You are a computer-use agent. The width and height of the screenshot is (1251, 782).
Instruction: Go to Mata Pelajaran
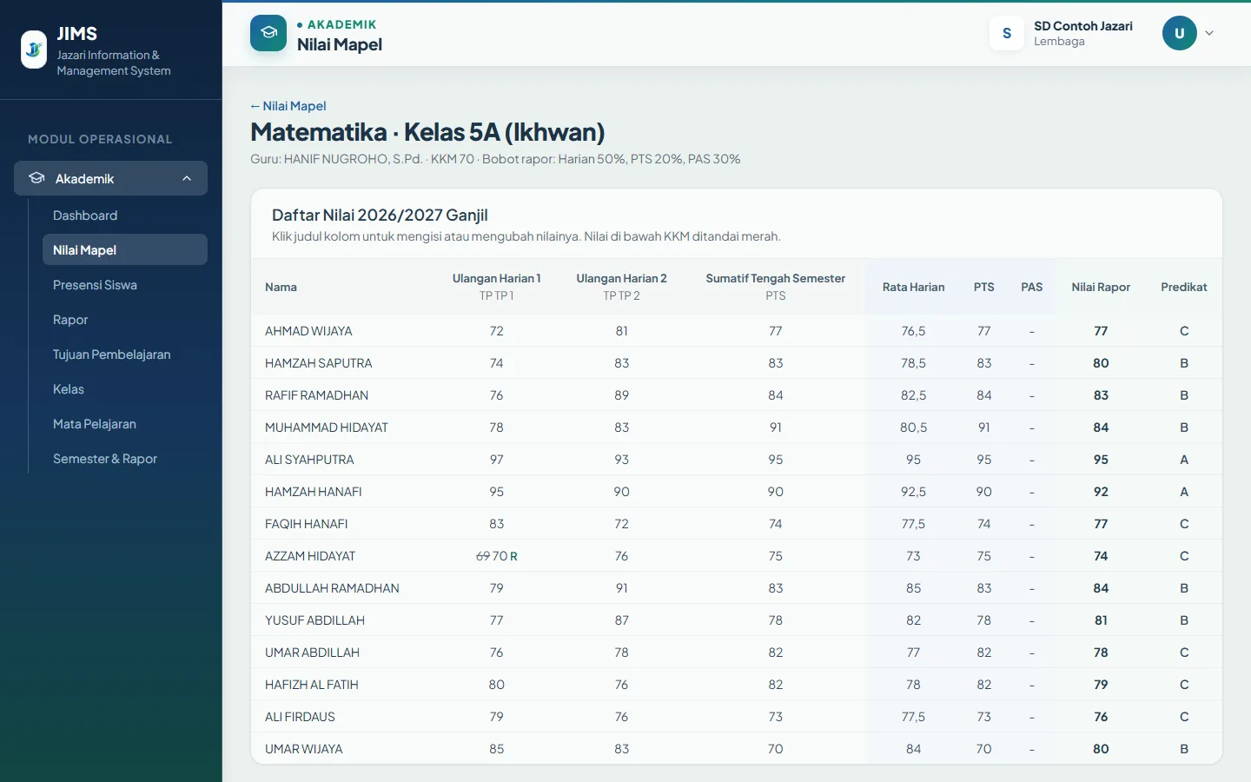tap(95, 424)
